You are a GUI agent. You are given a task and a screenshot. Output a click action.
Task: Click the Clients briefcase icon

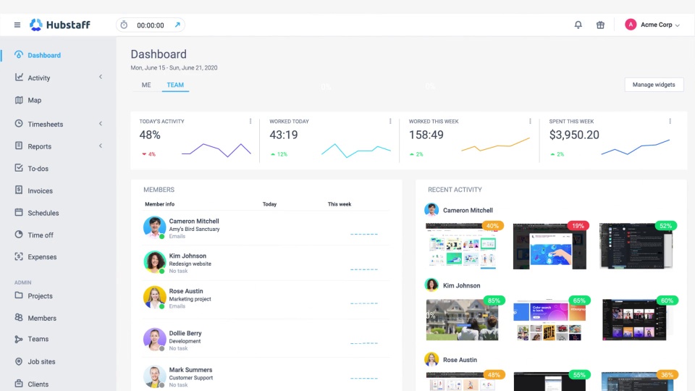point(19,384)
